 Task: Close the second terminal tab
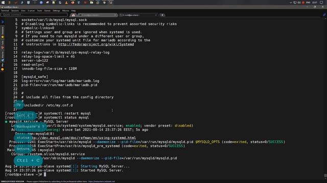(x=115, y=15)
